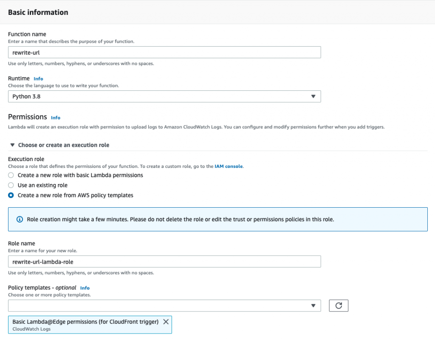Click the Info link beside Policy templates
Image resolution: width=435 pixels, height=345 pixels.
pos(85,288)
